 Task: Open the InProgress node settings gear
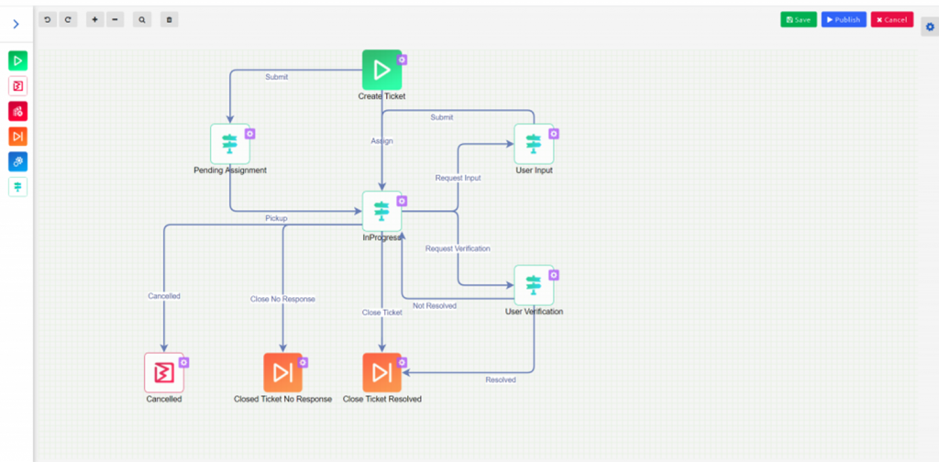click(402, 201)
